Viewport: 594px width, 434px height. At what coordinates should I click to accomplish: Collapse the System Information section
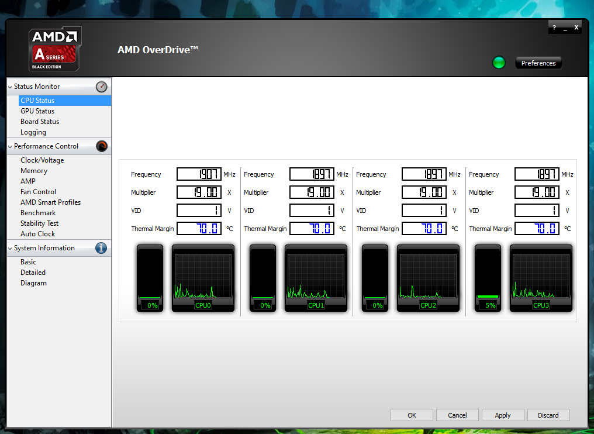10,248
